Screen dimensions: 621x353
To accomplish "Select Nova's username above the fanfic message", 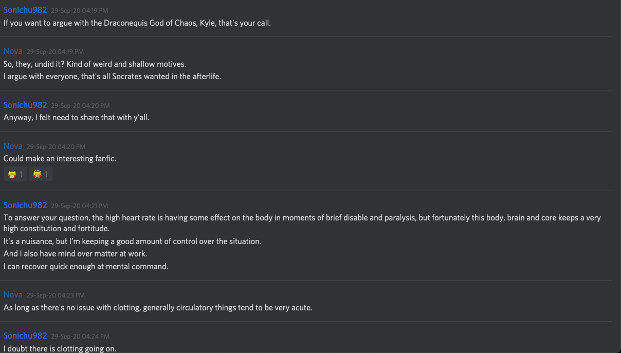I will [13, 146].
